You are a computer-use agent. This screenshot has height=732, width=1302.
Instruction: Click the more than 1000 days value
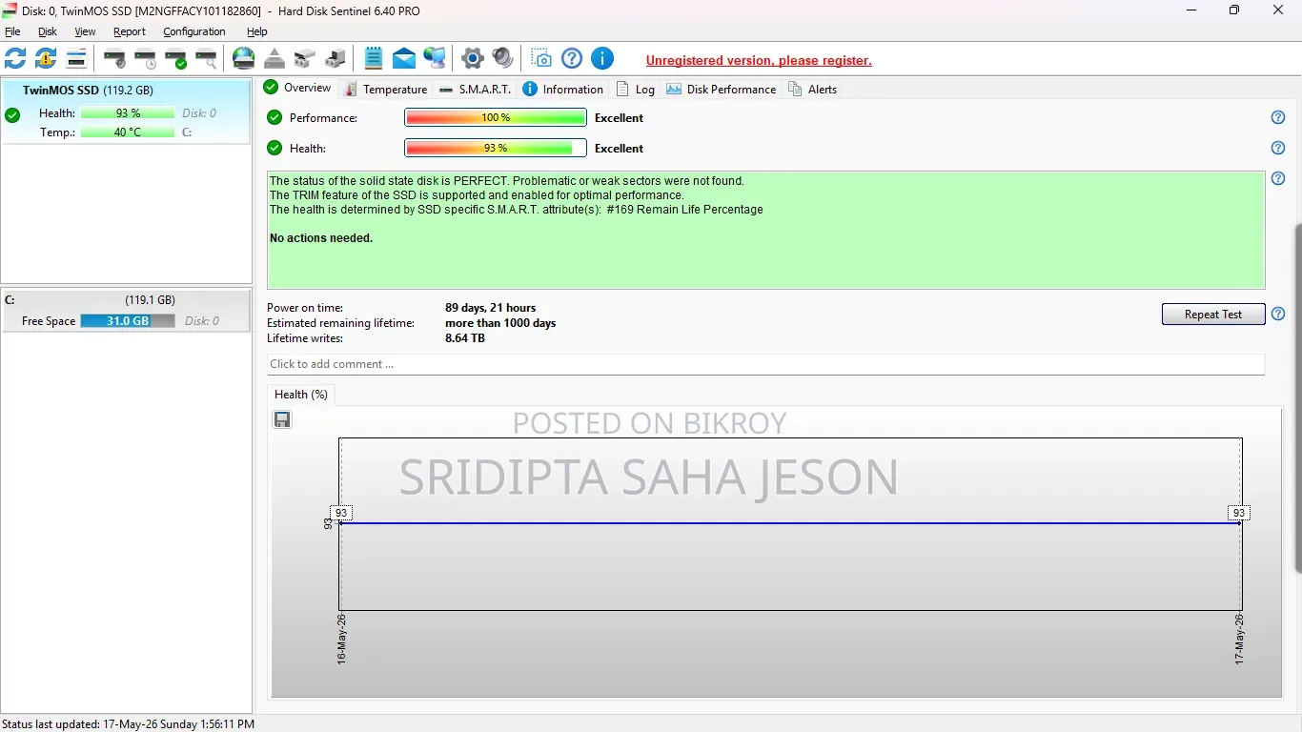pyautogui.click(x=500, y=323)
